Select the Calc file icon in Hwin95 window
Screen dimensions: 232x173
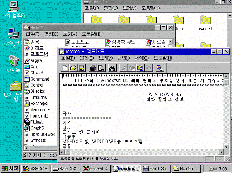[31, 67]
